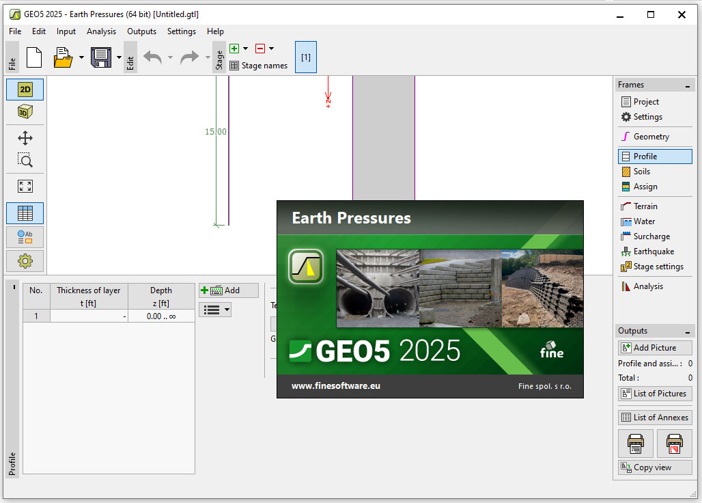Image resolution: width=702 pixels, height=503 pixels.
Task: Click the Undo arrow icon
Action: (152, 57)
